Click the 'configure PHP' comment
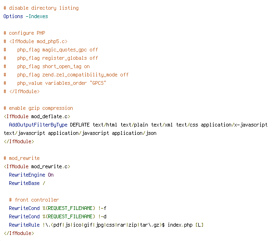This screenshot has height=241, width=278. click(x=24, y=33)
